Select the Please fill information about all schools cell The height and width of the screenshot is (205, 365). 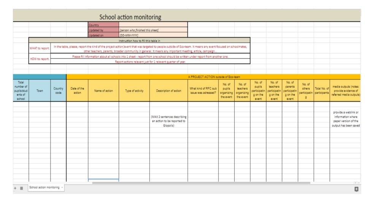pyautogui.click(x=150, y=56)
